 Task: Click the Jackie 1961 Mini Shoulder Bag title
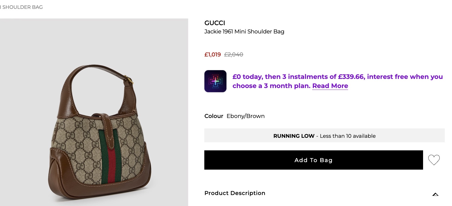pos(244,32)
